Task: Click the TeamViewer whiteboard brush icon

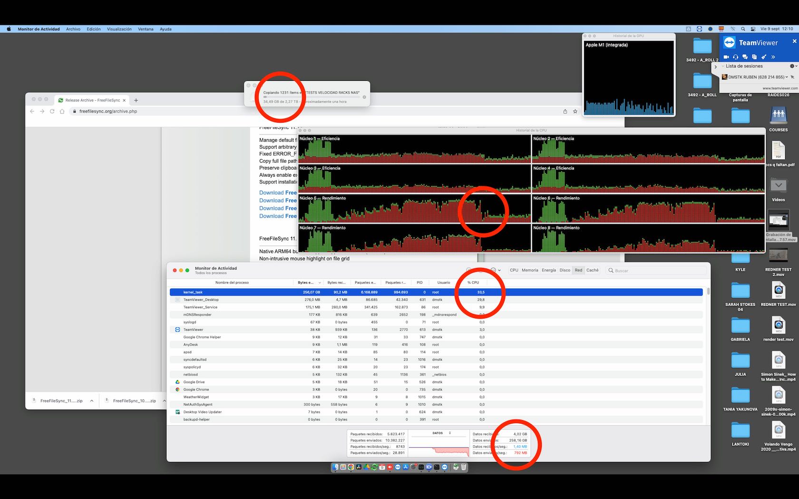Action: tap(764, 57)
